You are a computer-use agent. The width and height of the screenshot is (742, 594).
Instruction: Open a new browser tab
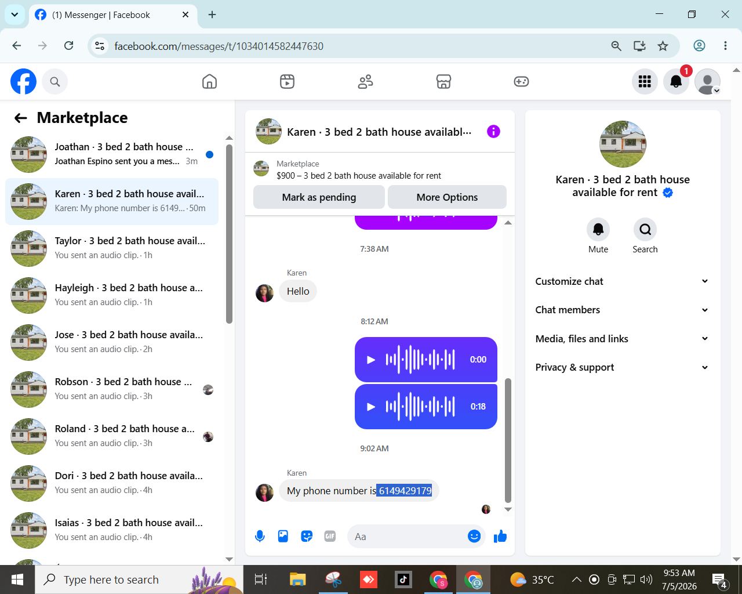212,15
